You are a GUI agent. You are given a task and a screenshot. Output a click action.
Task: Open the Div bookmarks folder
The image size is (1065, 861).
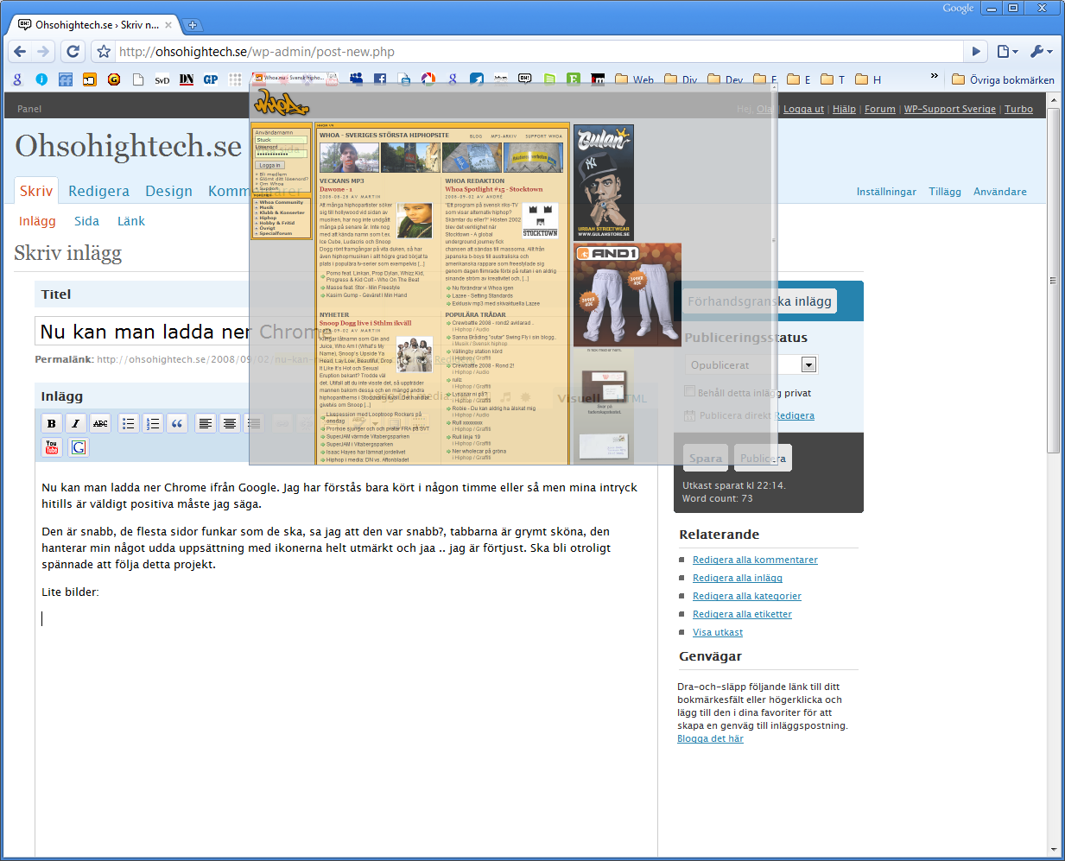(x=681, y=79)
